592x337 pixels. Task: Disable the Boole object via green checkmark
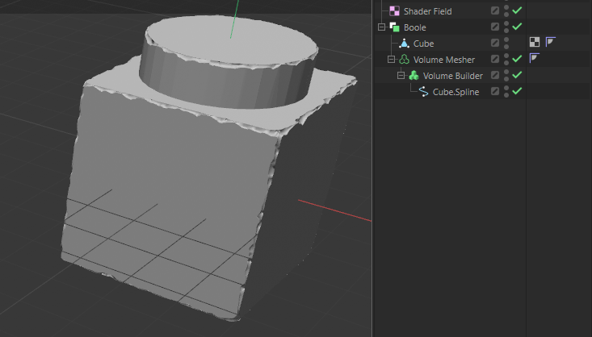tap(517, 27)
